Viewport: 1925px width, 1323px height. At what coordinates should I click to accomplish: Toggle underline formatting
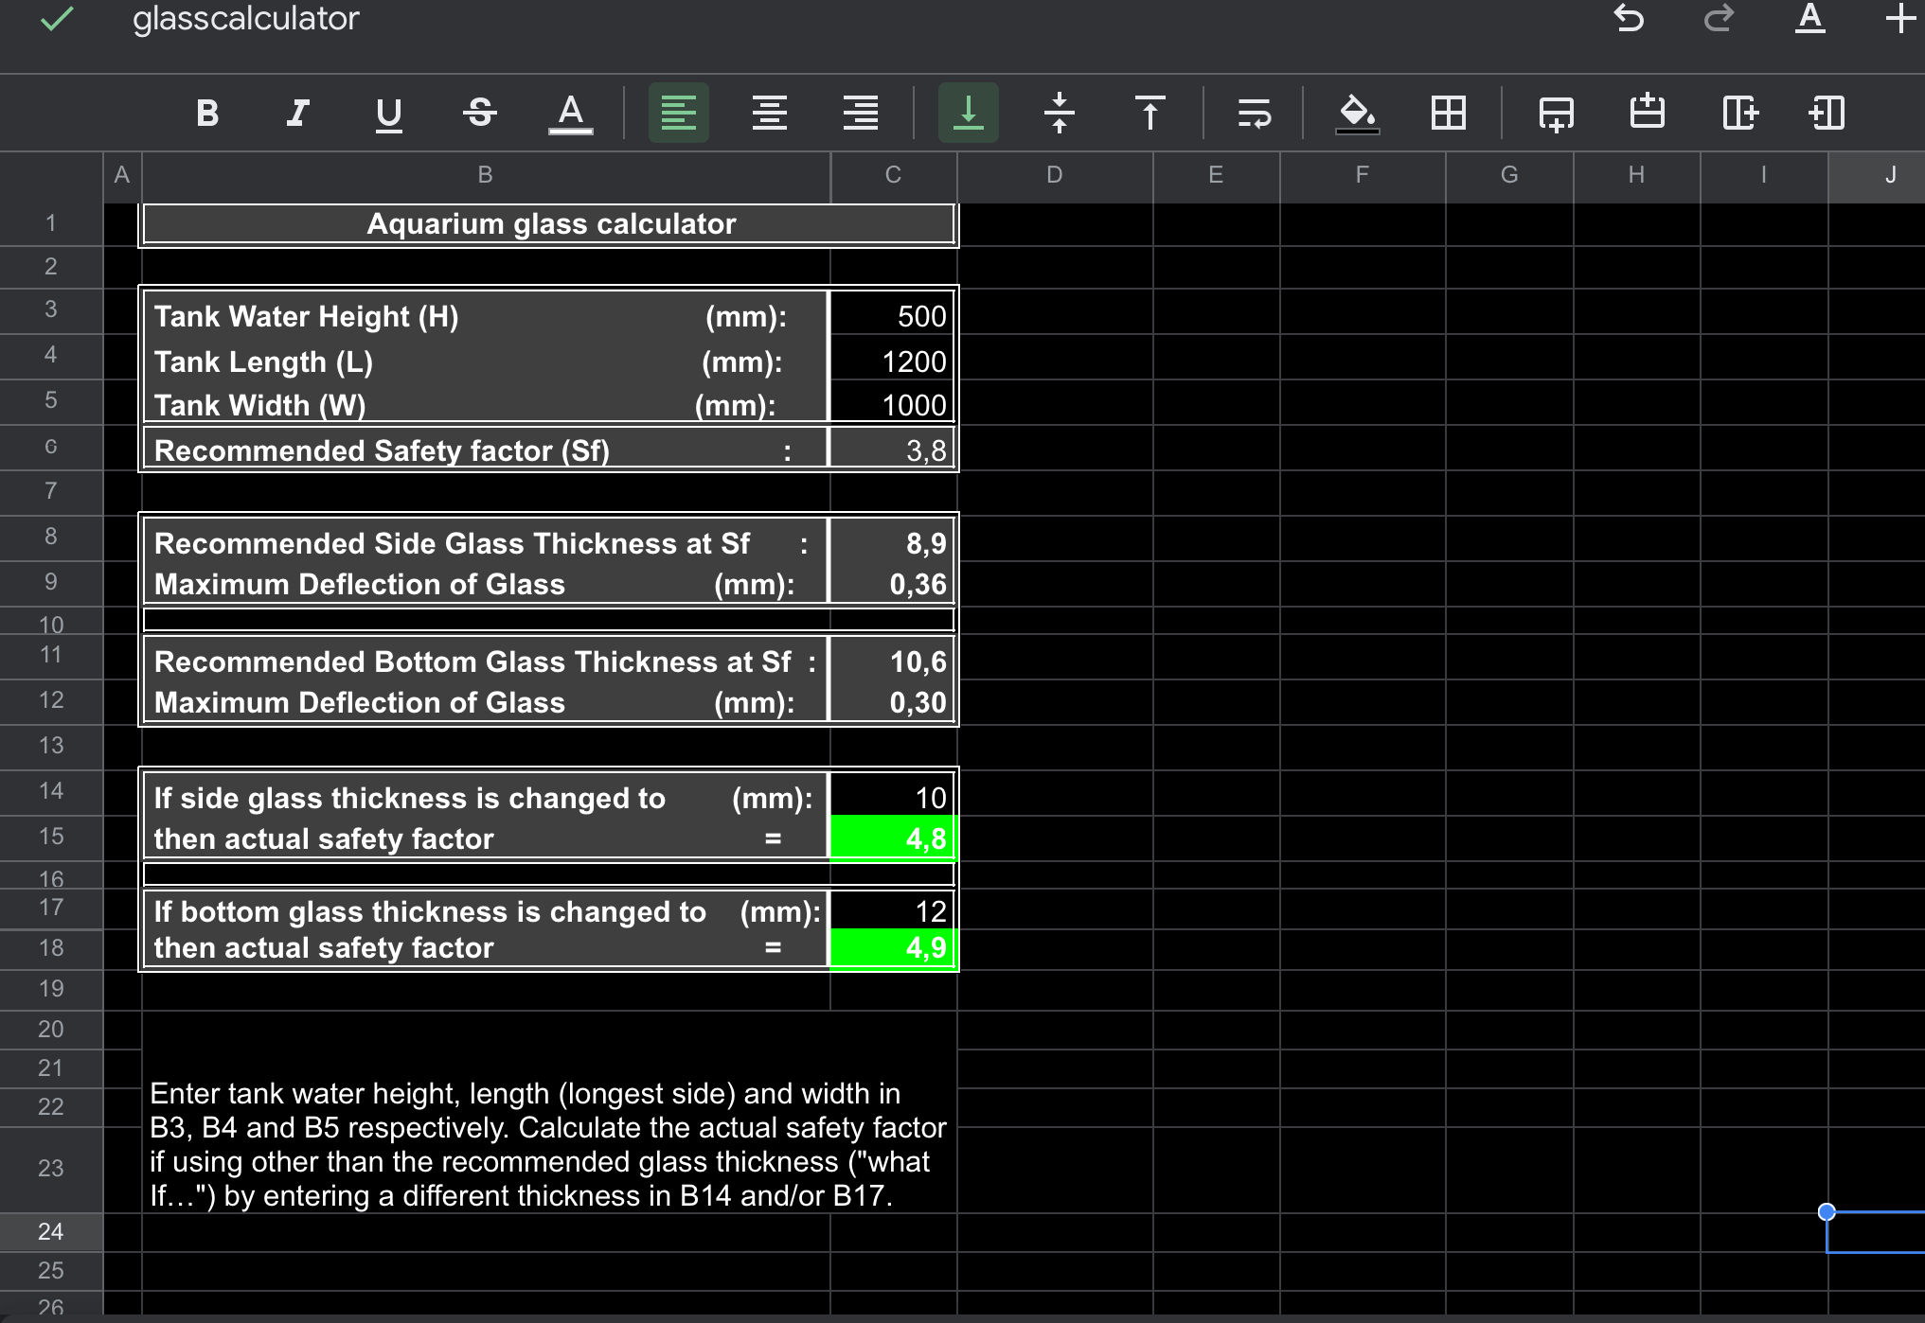(388, 113)
